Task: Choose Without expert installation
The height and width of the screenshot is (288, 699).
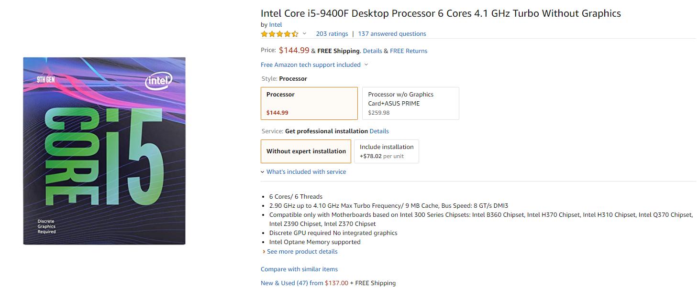Action: coord(306,151)
